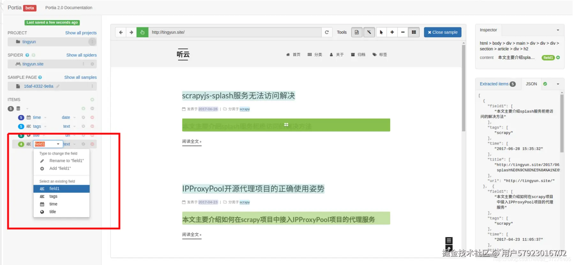Viewport: 574px width, 265px height.
Task: Open the SAMPLE PAGE help icon
Action: tap(40, 78)
